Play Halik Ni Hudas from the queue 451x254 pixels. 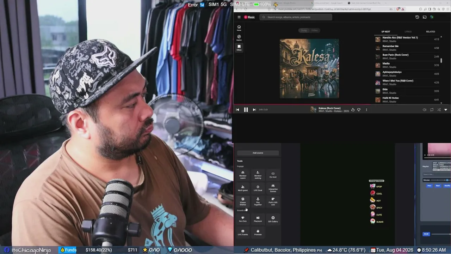[x=407, y=100]
